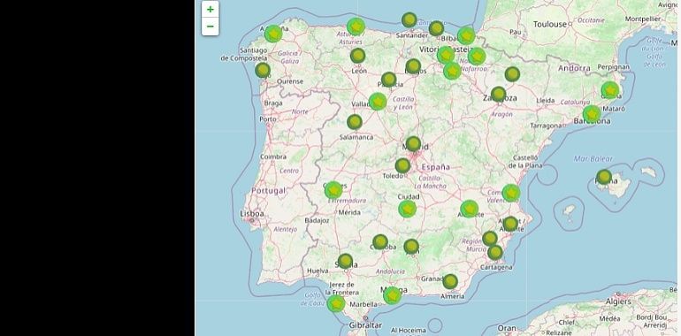The image size is (681, 336).
Task: Select the round marker at Zaragoza
Action: pos(498,94)
